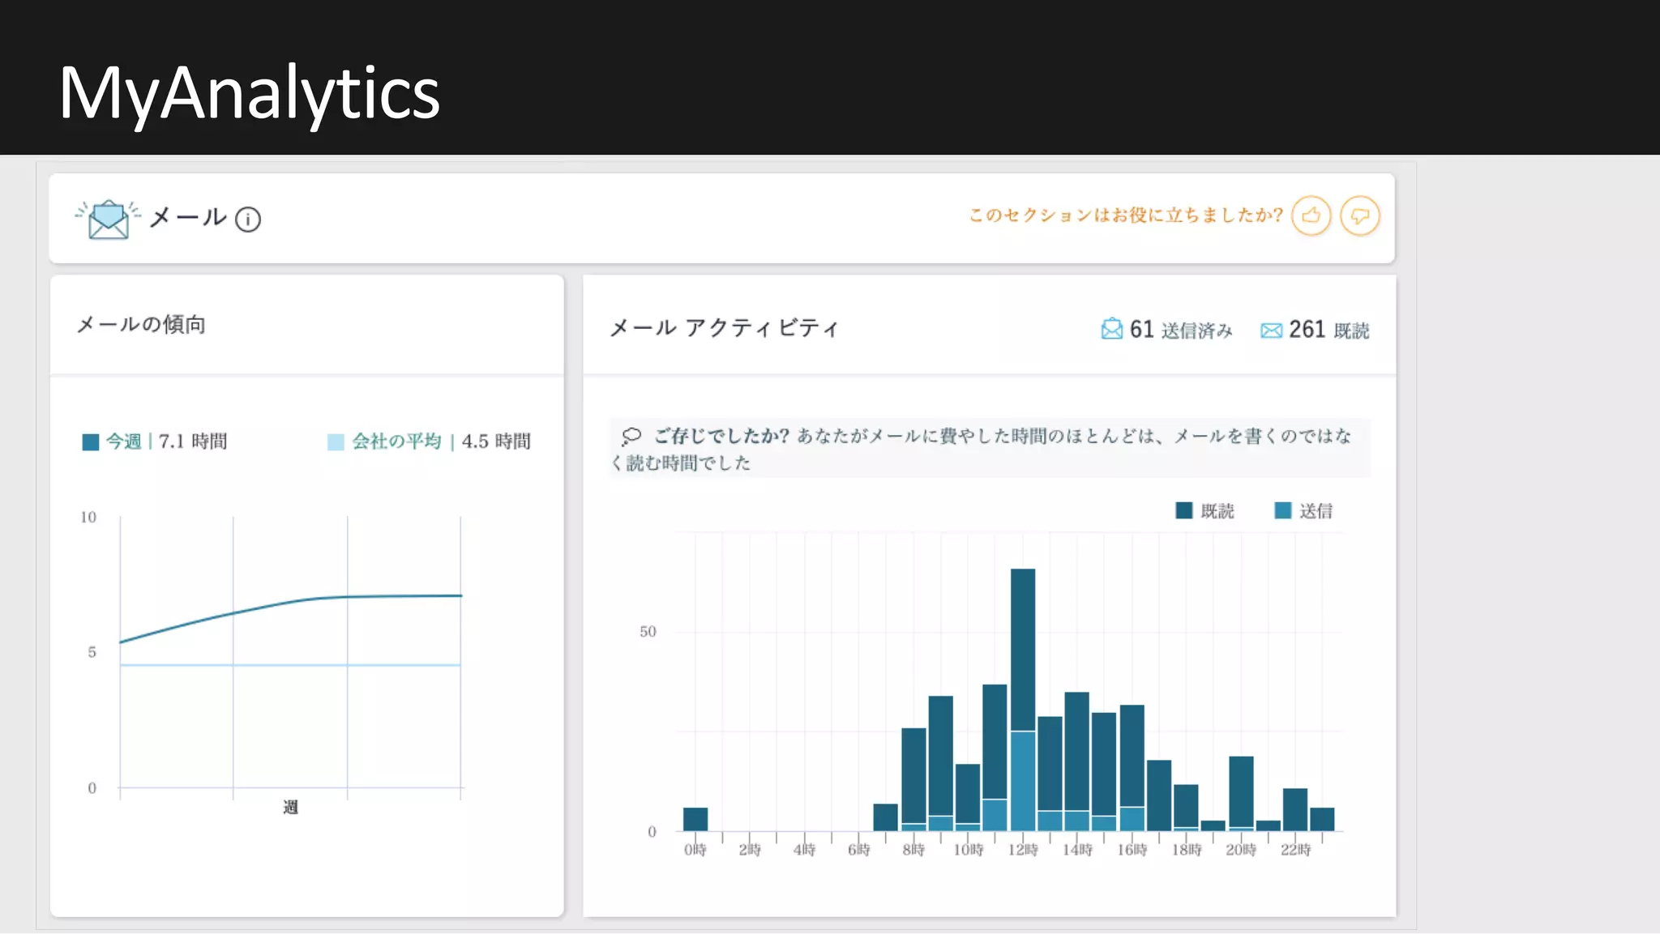Click the thumbs-up feedback icon
Image resolution: width=1660 pixels, height=934 pixels.
1311,216
